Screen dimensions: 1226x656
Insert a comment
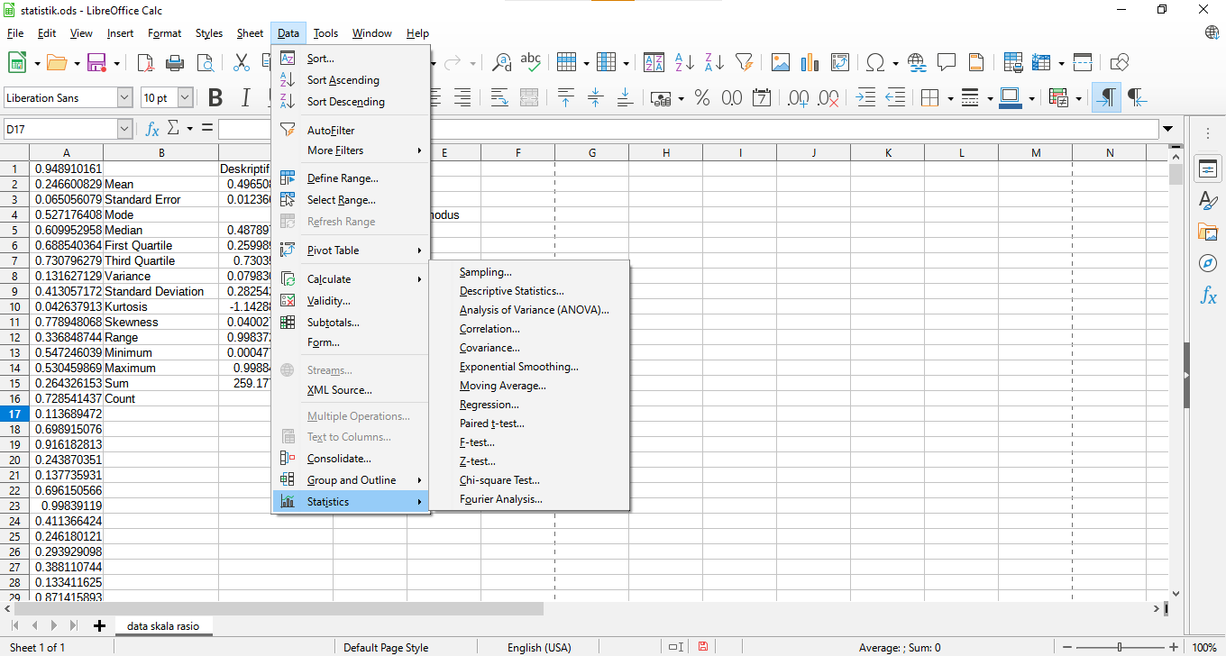tap(946, 62)
